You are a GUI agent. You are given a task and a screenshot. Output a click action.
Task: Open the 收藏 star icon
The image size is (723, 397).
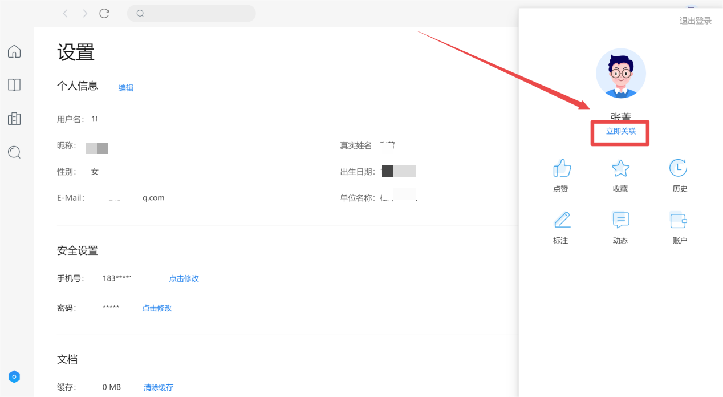tap(620, 168)
